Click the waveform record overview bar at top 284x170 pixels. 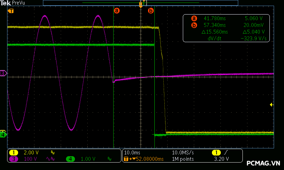(140, 2)
